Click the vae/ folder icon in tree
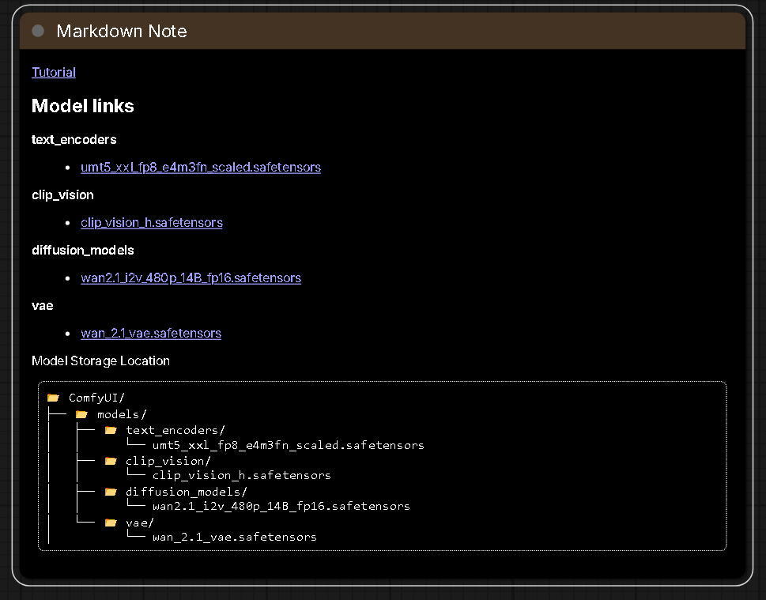This screenshot has width=766, height=600. 111,523
